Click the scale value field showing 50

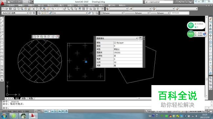[x=128, y=62]
